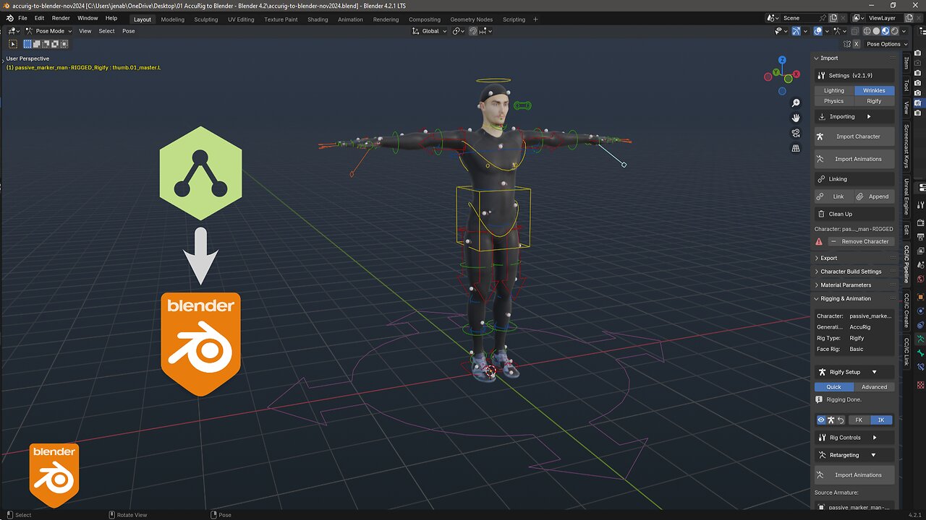Toggle the Lighting import option
The height and width of the screenshot is (520, 926).
pyautogui.click(x=833, y=90)
